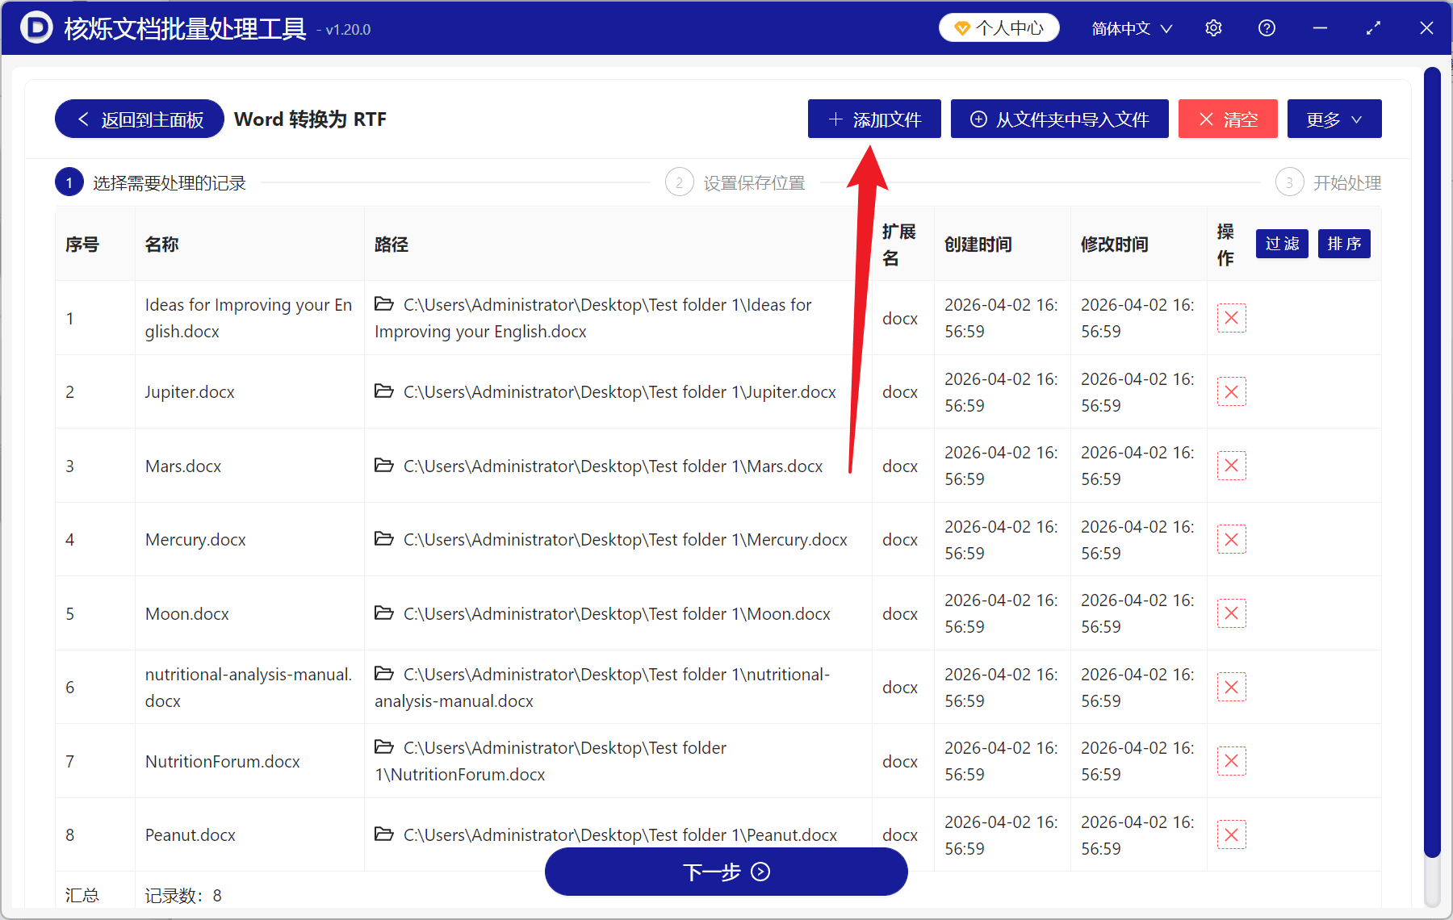Click the folder icon beside Moon.docx path
The width and height of the screenshot is (1453, 920).
[x=383, y=613]
